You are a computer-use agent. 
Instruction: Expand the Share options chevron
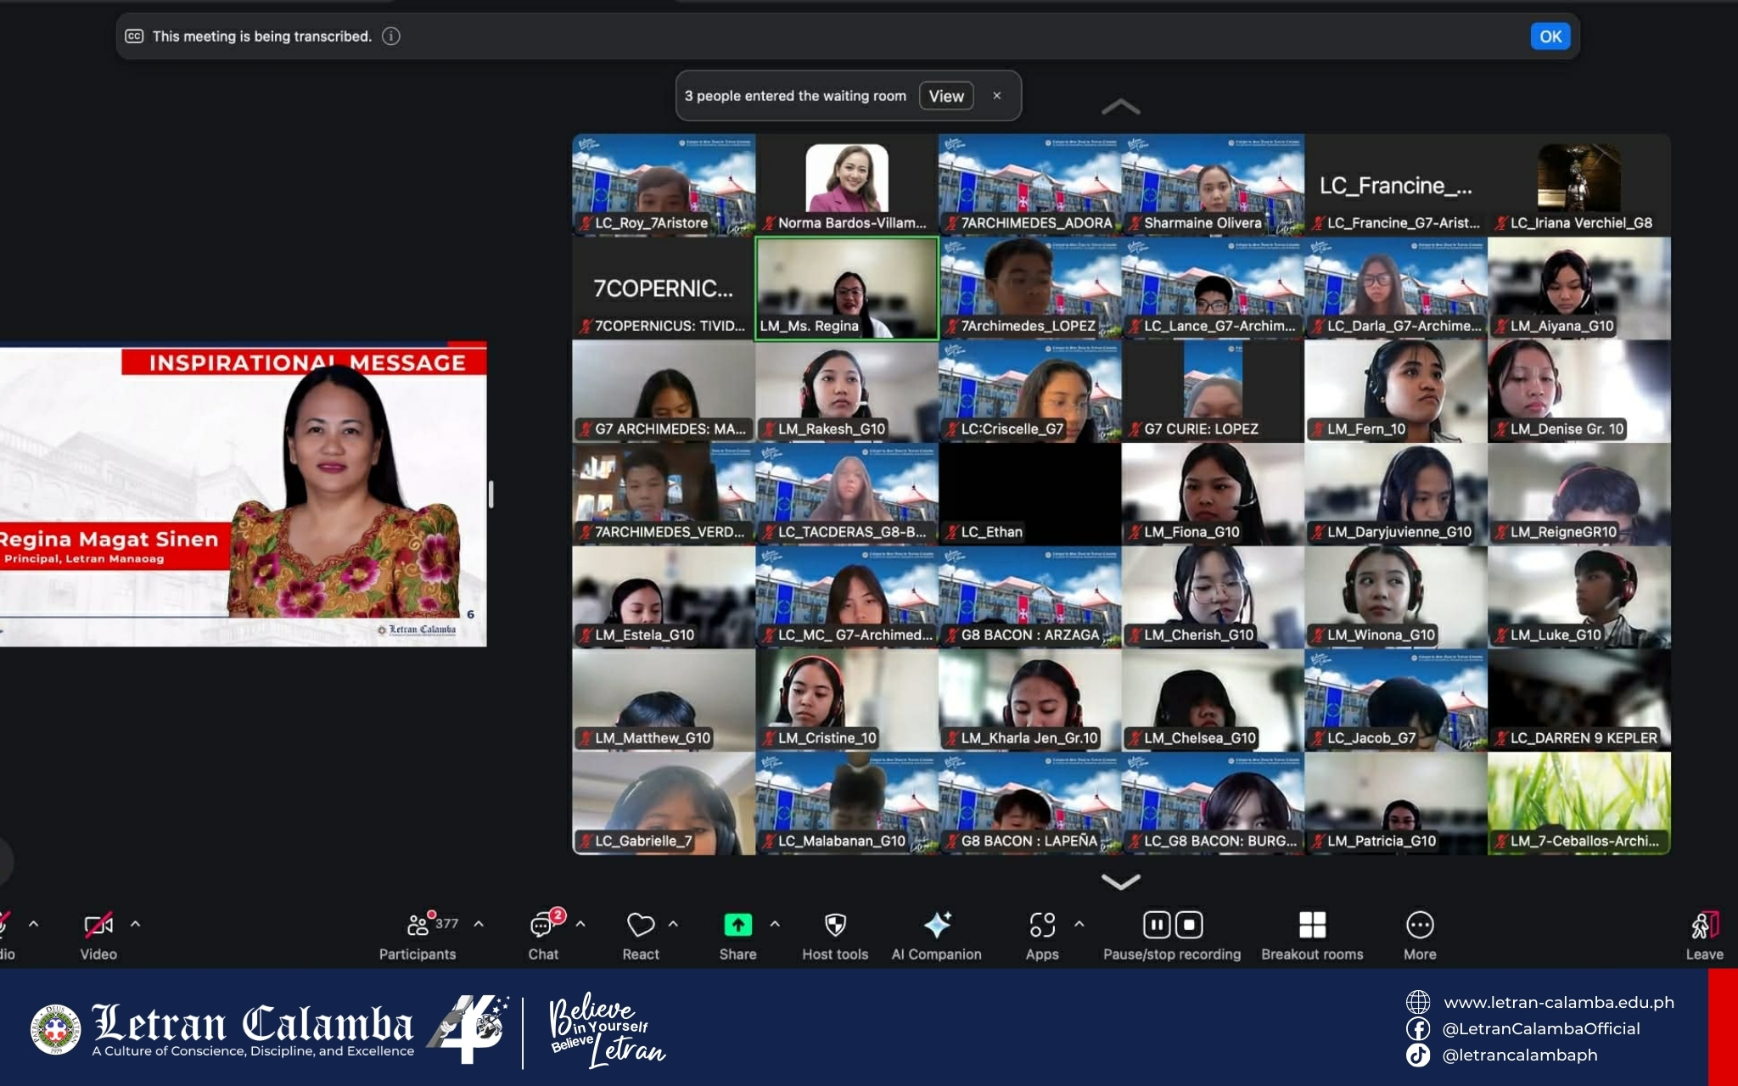775,924
